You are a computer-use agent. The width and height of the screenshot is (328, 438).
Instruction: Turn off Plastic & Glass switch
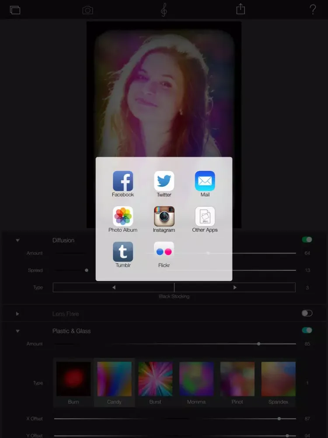coord(307,330)
